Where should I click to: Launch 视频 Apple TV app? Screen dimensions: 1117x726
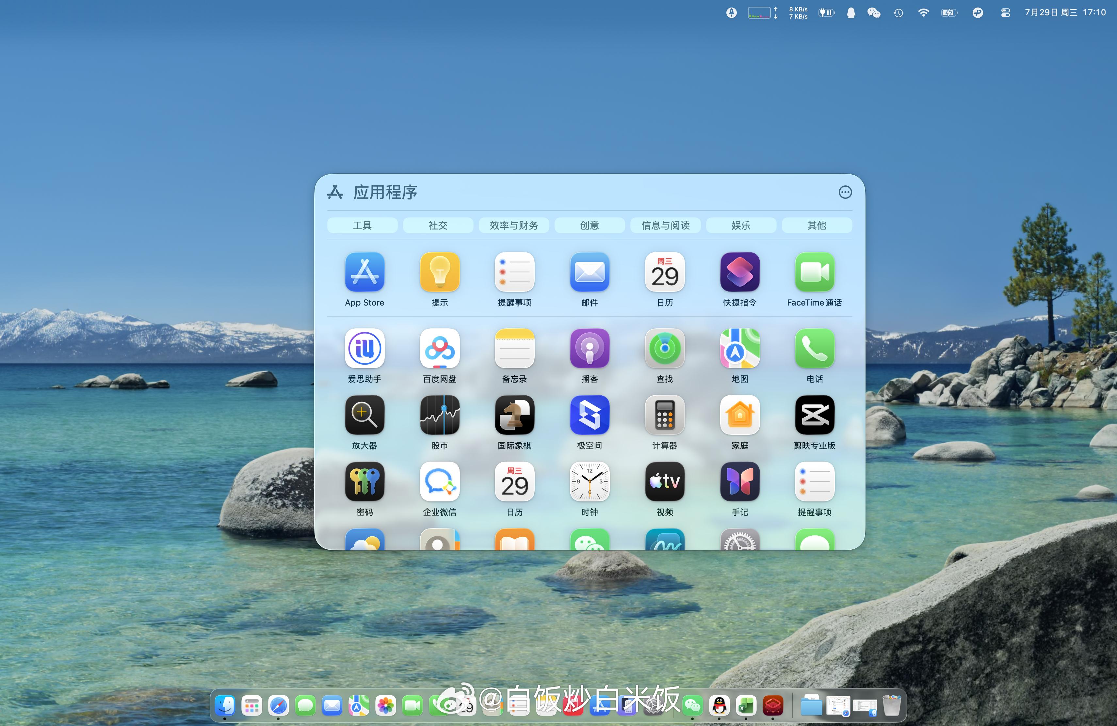coord(665,481)
